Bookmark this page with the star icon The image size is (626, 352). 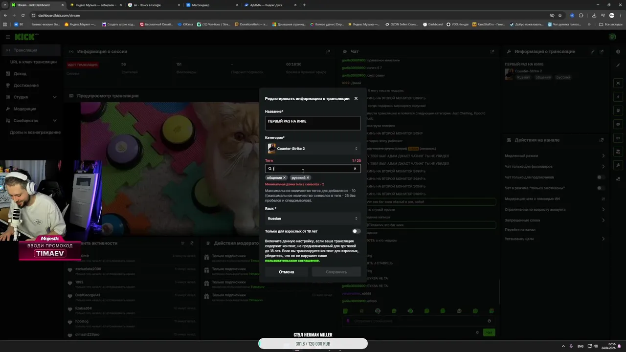pos(560,15)
